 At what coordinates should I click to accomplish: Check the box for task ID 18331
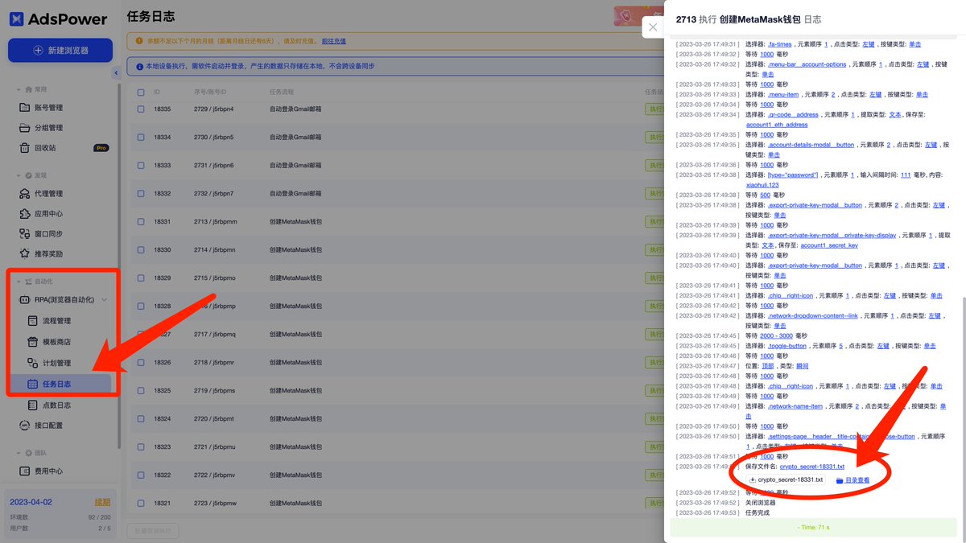[141, 221]
